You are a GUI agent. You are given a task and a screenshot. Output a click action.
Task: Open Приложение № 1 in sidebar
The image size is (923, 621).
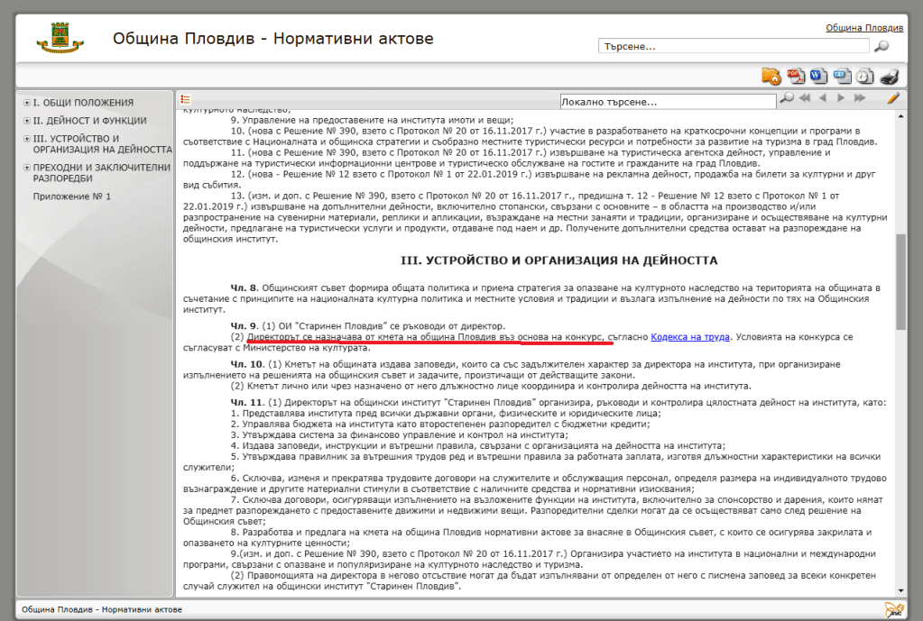(71, 196)
